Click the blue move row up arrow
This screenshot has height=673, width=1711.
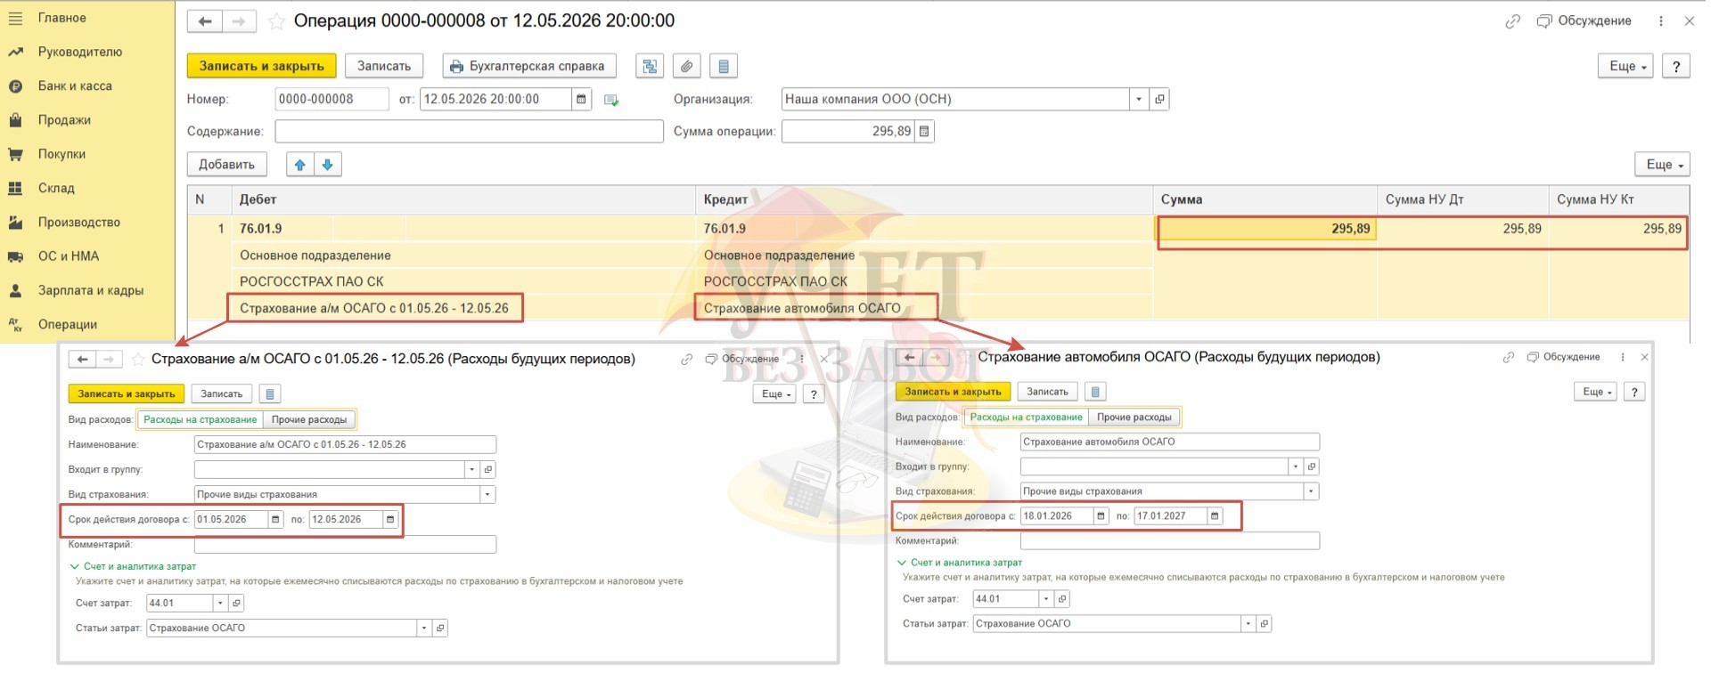pyautogui.click(x=299, y=165)
